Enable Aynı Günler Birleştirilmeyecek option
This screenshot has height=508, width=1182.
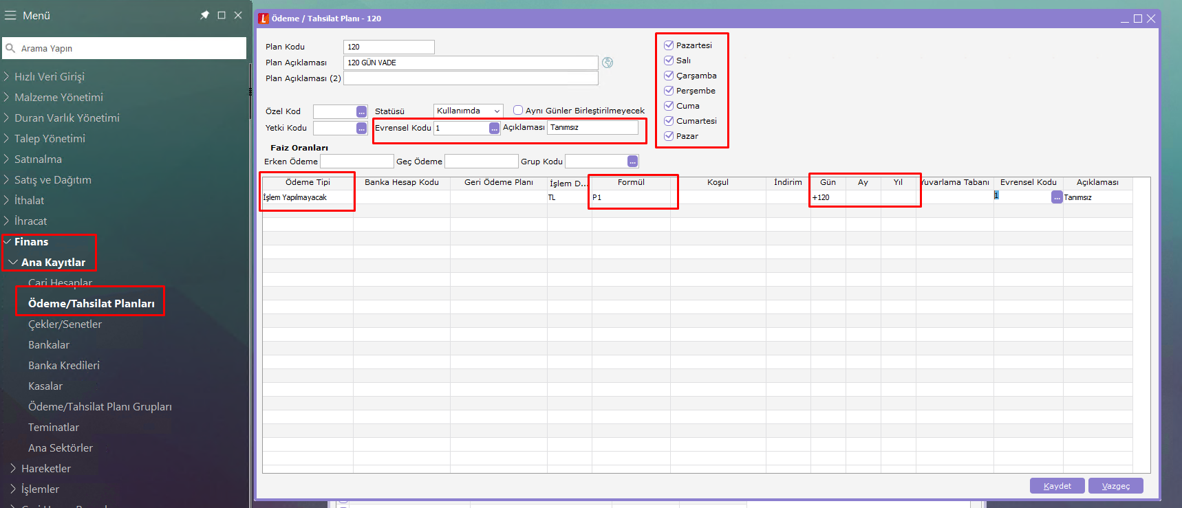tap(518, 110)
